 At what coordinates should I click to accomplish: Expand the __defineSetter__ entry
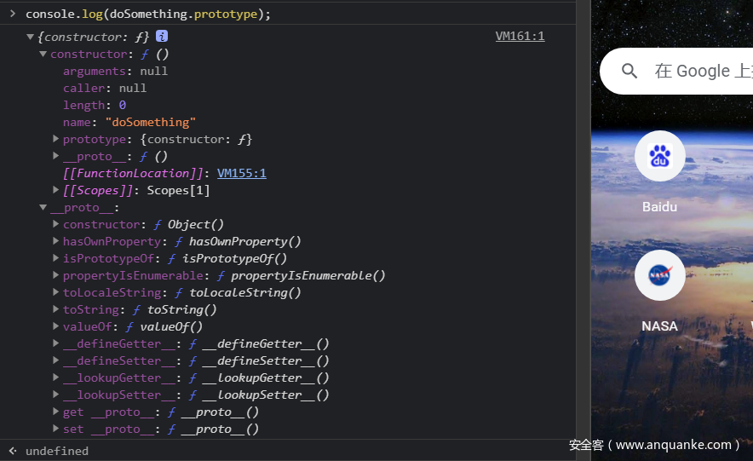tap(55, 360)
